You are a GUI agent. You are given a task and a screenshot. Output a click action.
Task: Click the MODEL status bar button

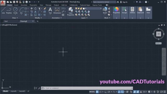[92, 92]
